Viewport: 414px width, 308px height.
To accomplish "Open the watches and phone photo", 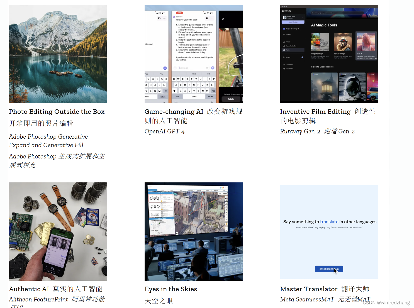I will (x=58, y=231).
